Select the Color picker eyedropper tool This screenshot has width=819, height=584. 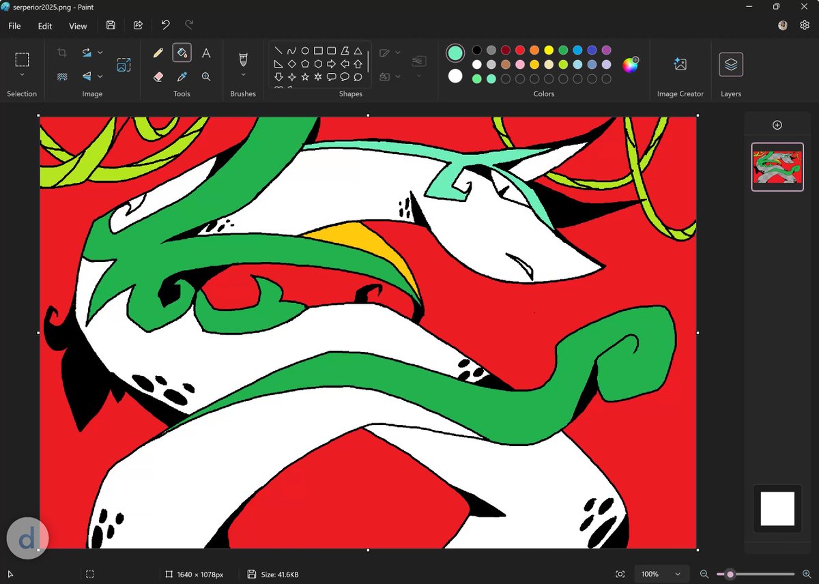click(x=182, y=77)
